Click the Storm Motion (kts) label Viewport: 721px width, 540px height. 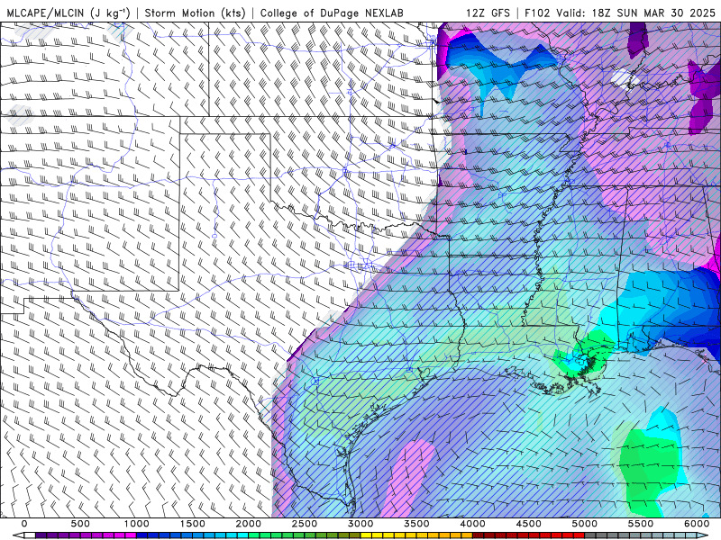coord(195,13)
